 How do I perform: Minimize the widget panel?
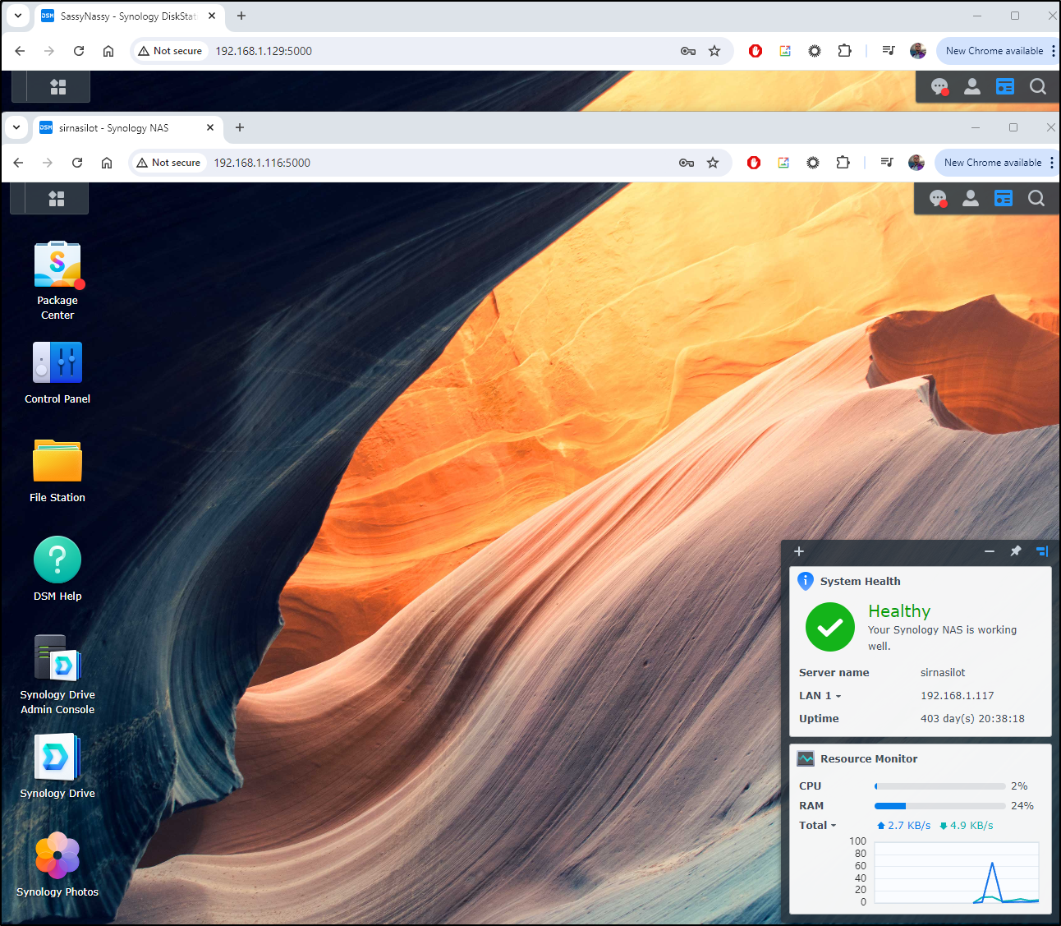pos(990,551)
